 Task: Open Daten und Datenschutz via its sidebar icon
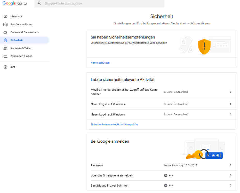tap(5, 32)
